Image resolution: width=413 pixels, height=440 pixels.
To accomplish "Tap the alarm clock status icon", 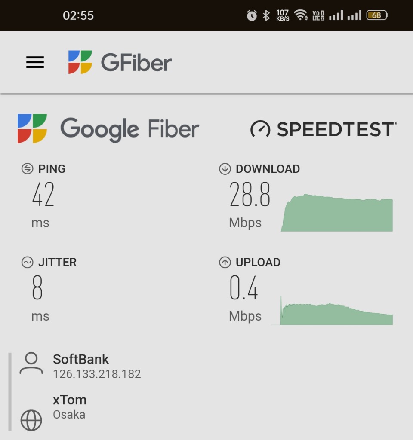I will [252, 15].
